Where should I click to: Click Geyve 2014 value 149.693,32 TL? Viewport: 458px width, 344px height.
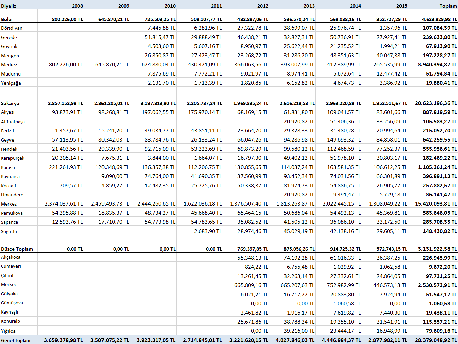click(x=344, y=139)
